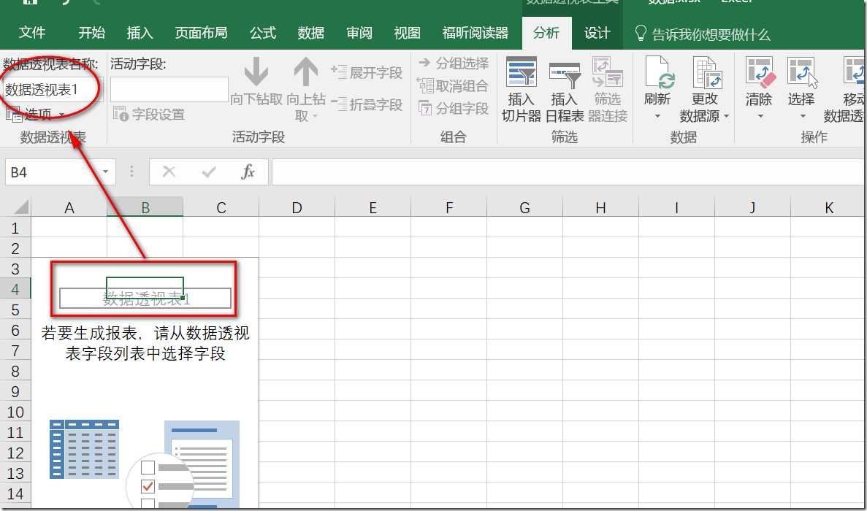Viewport: 867px width, 511px height.
Task: Open the 数据 ribbon tab
Action: point(310,33)
